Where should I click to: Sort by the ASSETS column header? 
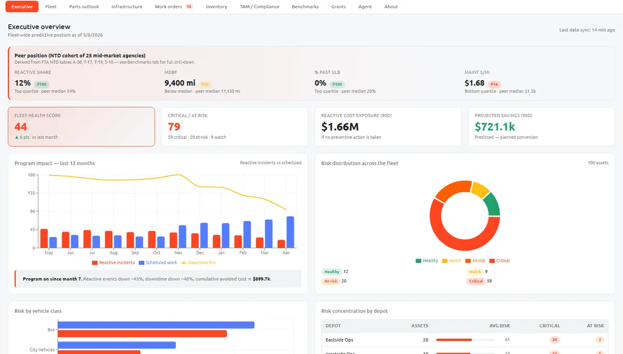(x=419, y=326)
